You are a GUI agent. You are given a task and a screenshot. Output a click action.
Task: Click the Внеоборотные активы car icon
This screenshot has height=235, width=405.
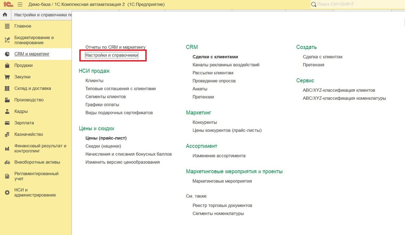(x=7, y=162)
